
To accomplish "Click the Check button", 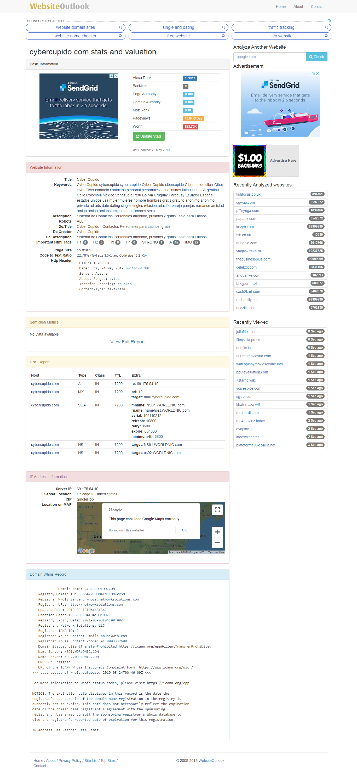I will [x=316, y=57].
